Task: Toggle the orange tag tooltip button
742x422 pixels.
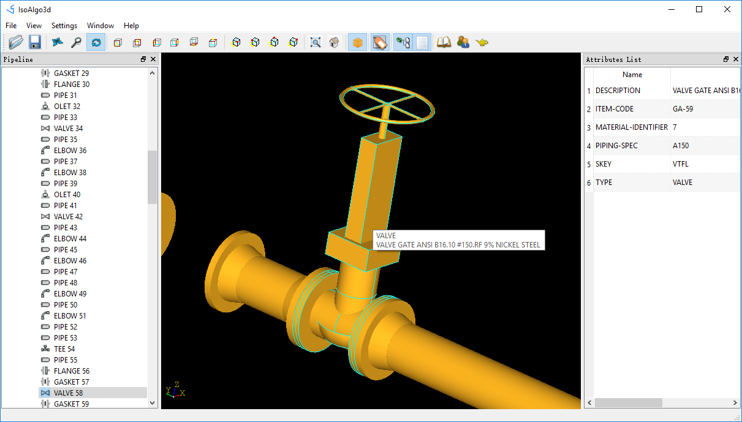Action: (x=380, y=42)
